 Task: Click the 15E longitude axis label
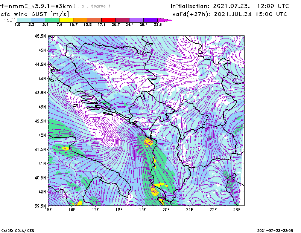[x=48, y=210]
